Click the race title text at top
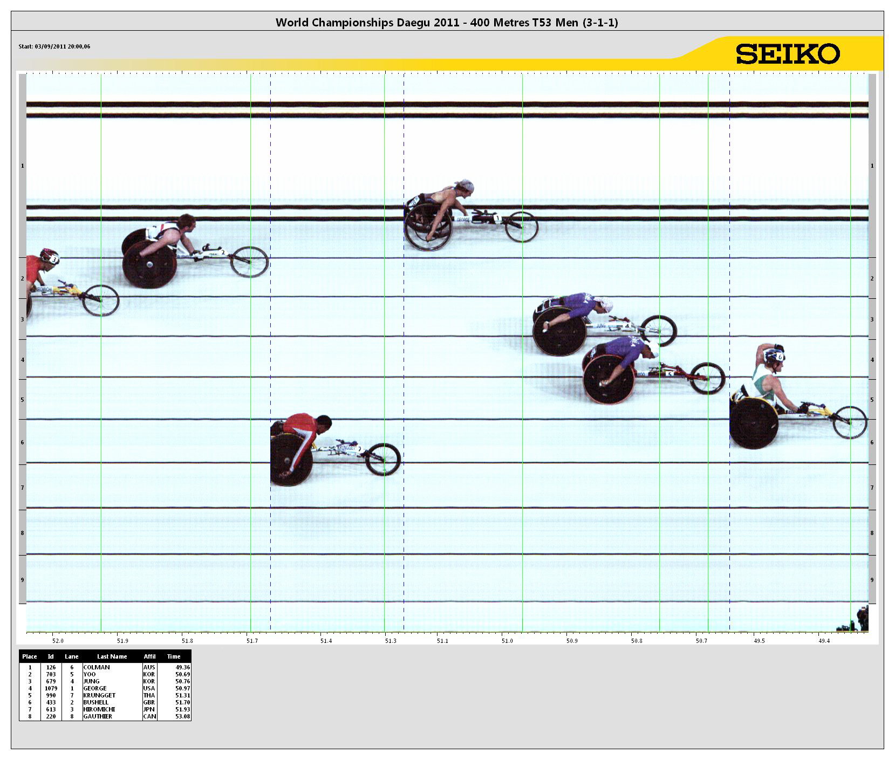This screenshot has width=895, height=760. pos(447,22)
